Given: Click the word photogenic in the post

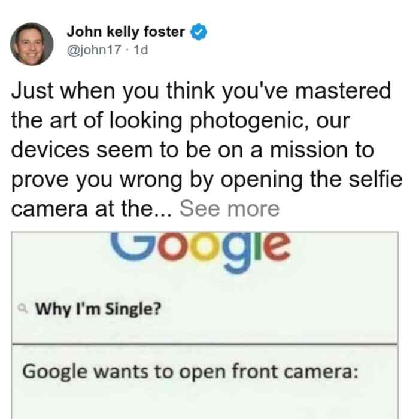Looking at the screenshot, I should [x=247, y=120].
